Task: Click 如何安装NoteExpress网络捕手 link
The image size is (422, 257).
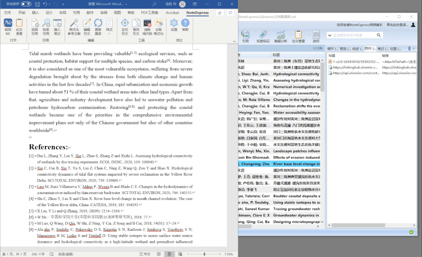Action: click(359, 25)
